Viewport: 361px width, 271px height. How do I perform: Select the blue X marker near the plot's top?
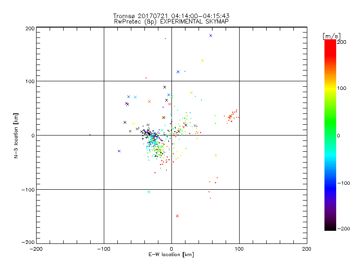point(211,36)
